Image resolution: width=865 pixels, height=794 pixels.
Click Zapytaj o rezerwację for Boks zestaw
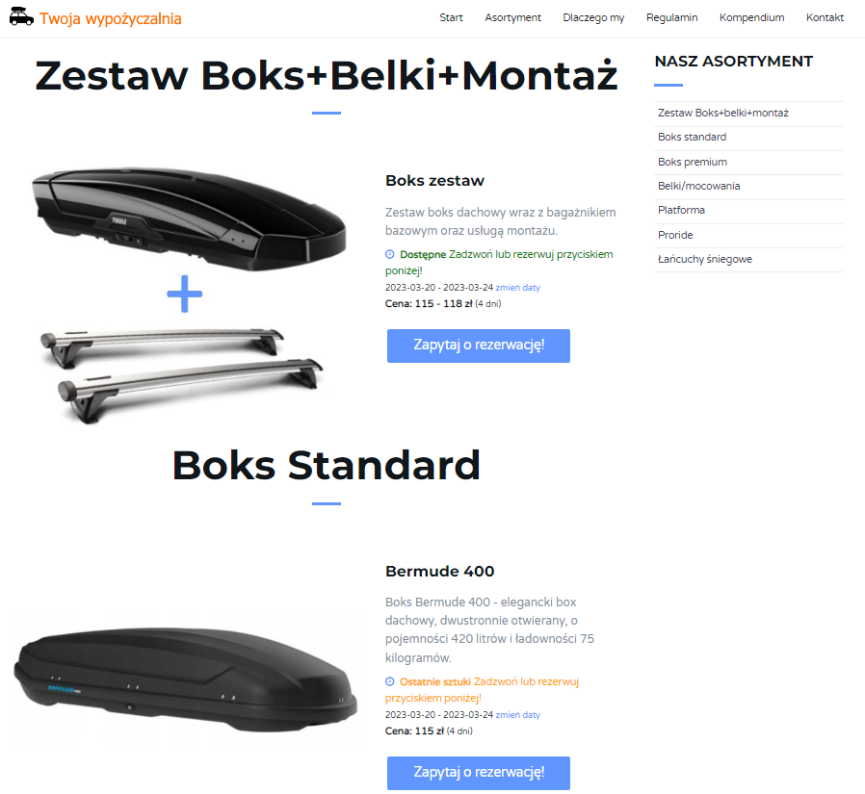click(478, 346)
